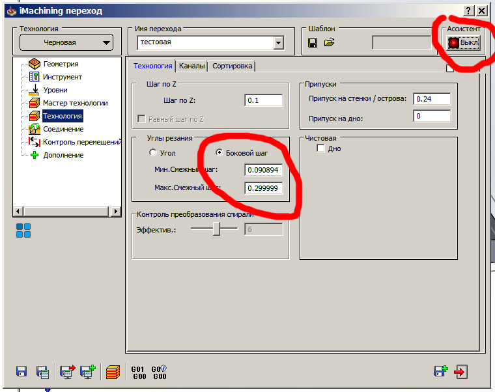Select Контроль перемещений in the tree
Screen dimensions: 495x392
[82, 142]
